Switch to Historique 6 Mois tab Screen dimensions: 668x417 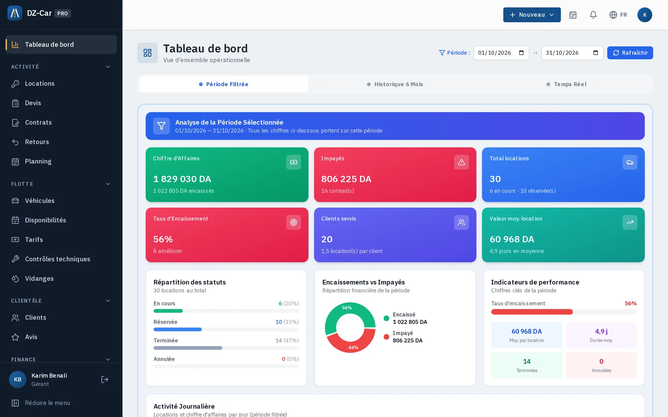click(x=395, y=84)
